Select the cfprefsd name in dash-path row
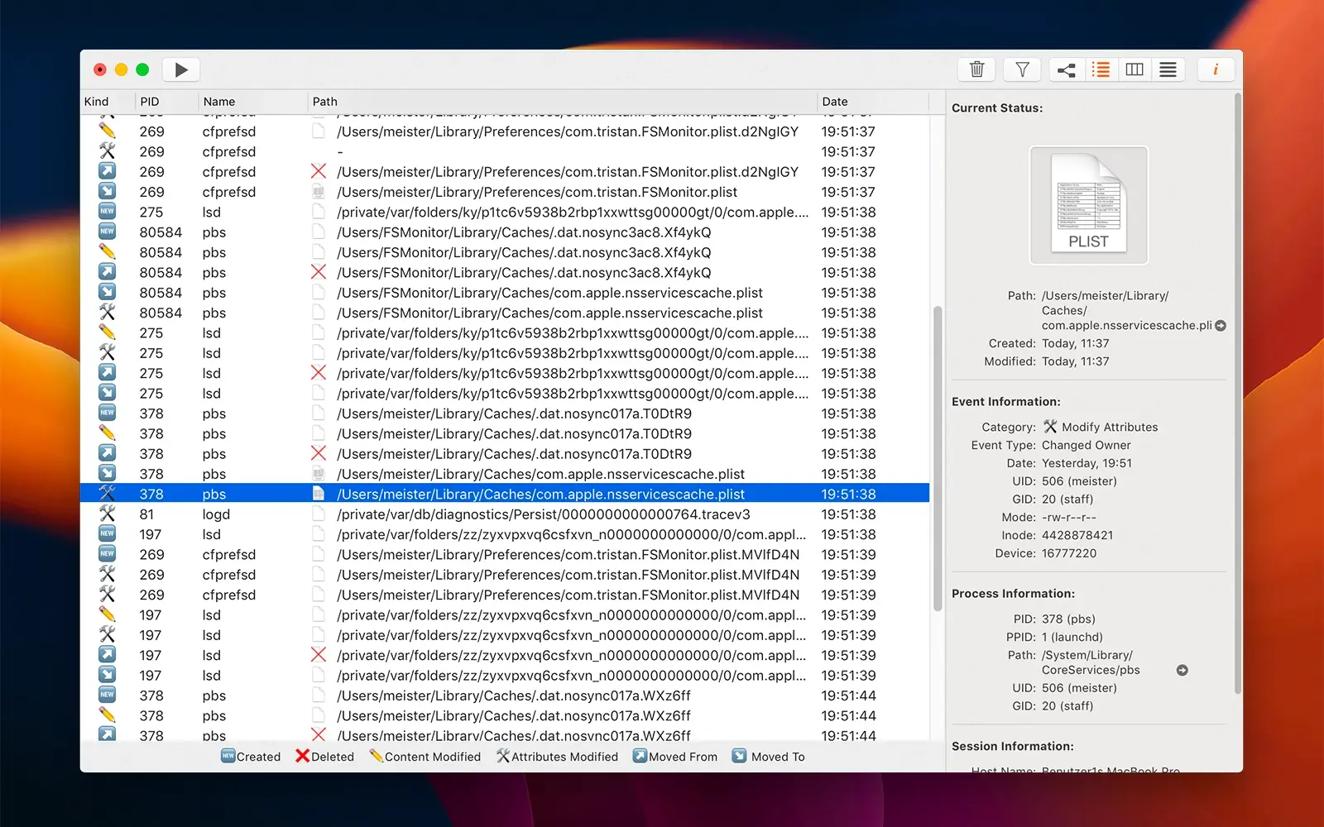The width and height of the screenshot is (1324, 827). (x=229, y=151)
